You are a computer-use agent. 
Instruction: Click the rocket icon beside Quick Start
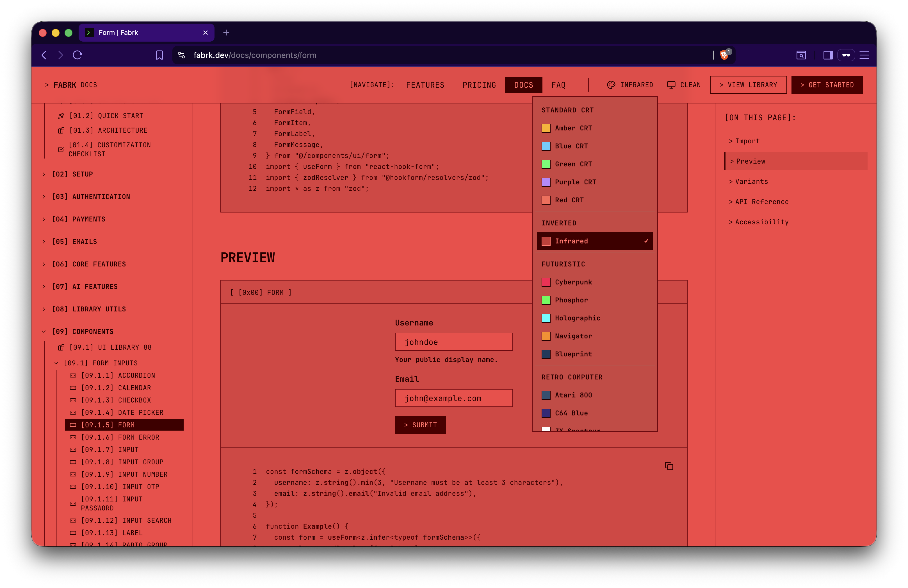61,116
